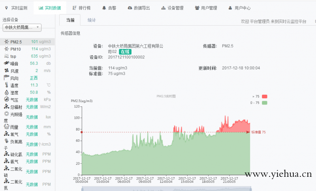Click the update time 2017-12-18 10:00:04
The height and width of the screenshot is (191, 316).
point(241,68)
